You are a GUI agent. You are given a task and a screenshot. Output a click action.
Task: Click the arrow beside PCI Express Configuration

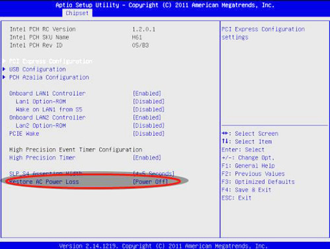tap(4, 61)
